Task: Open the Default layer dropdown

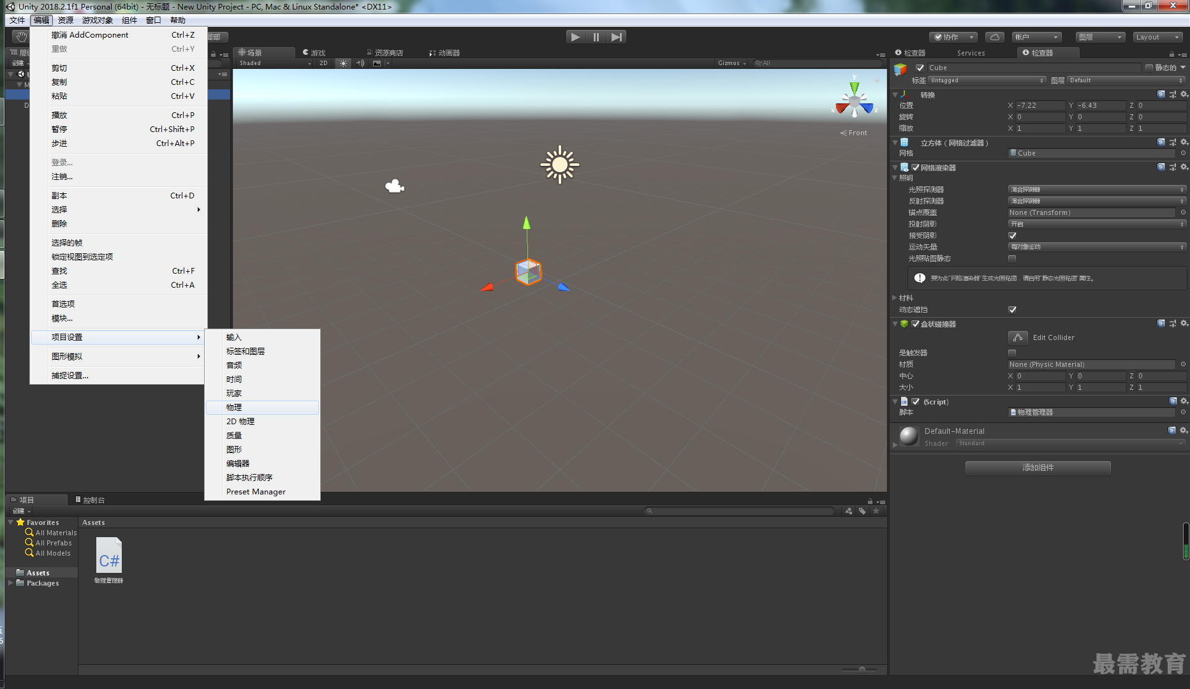Action: click(1126, 80)
